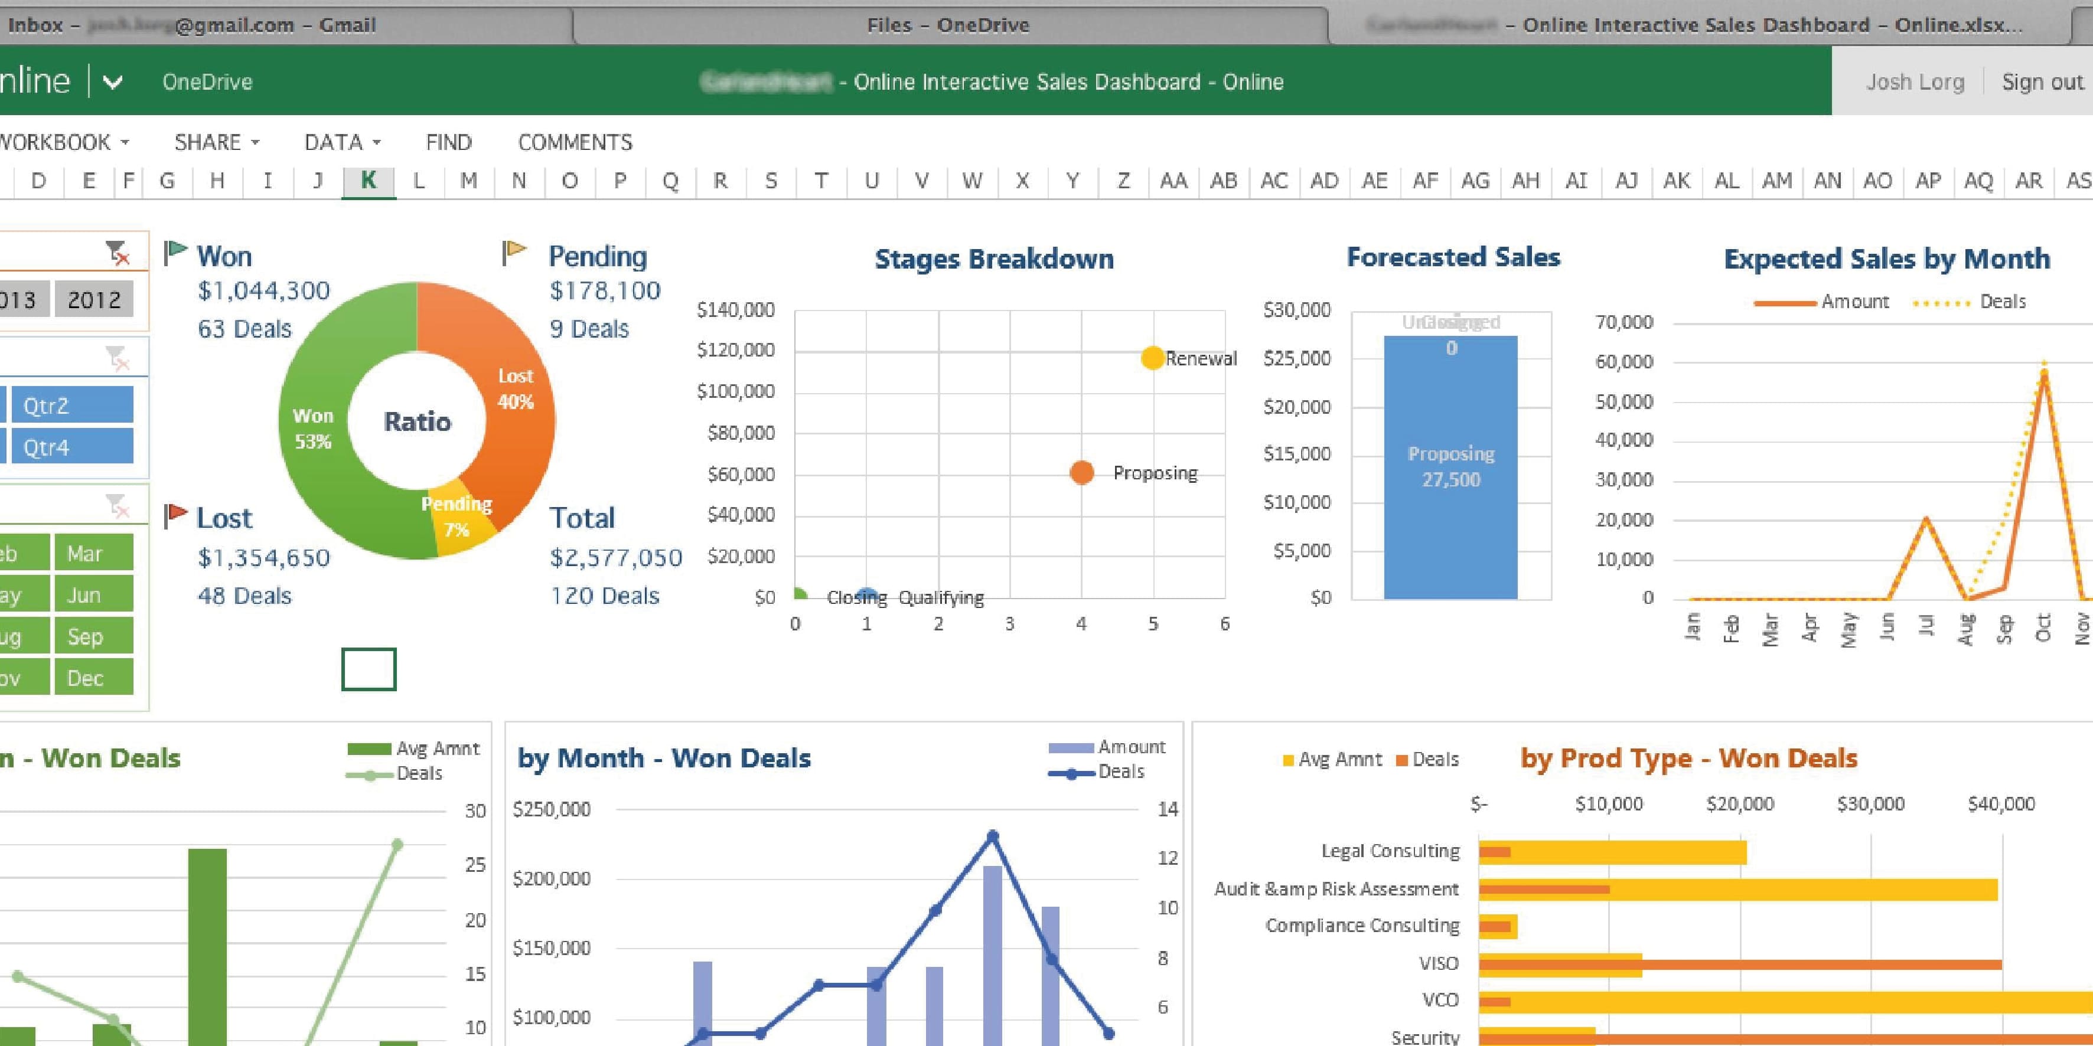Screen dimensions: 2093x1046
Task: Clear filter on the year slicer
Action: 118,253
